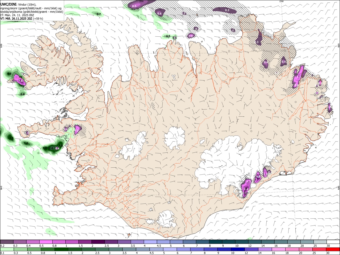340x255 pixels.
Task: Click the light pink swatch labeled 16 in rain legend
Action: pos(278,249)
